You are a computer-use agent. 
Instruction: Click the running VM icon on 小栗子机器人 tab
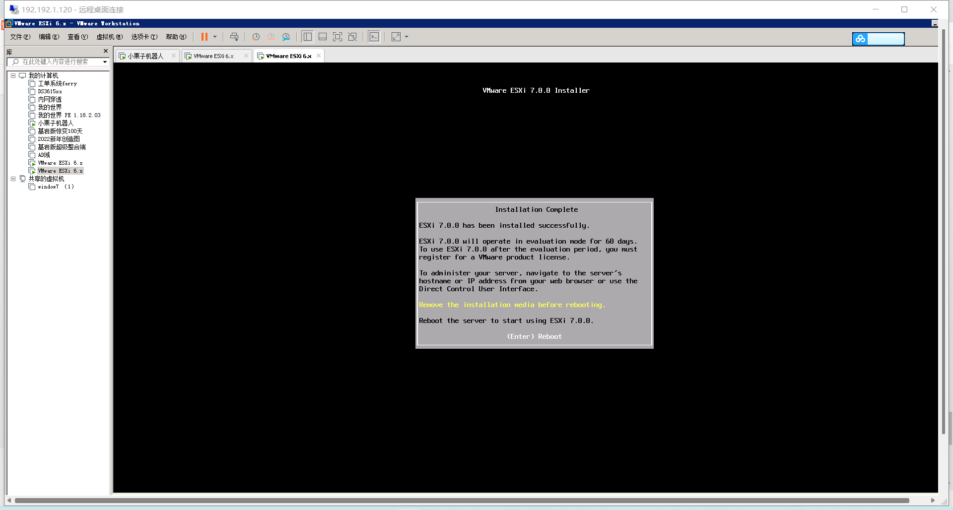click(122, 56)
